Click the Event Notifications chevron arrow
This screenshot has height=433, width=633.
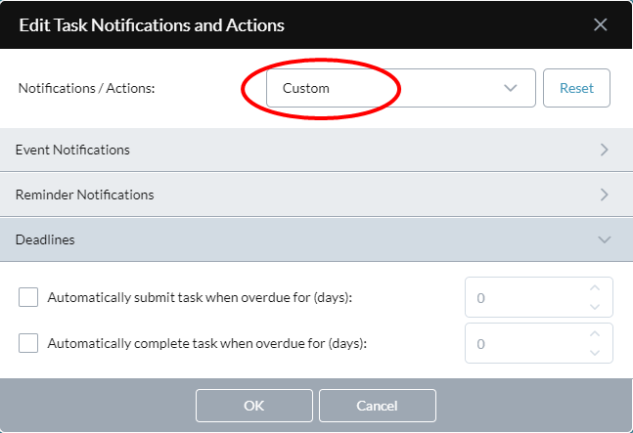(605, 150)
